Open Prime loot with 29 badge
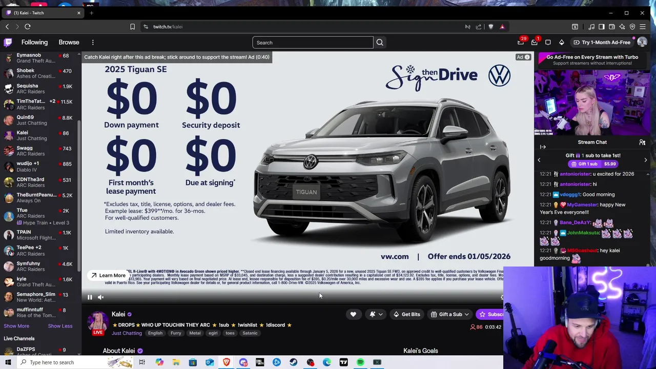 pyautogui.click(x=521, y=43)
